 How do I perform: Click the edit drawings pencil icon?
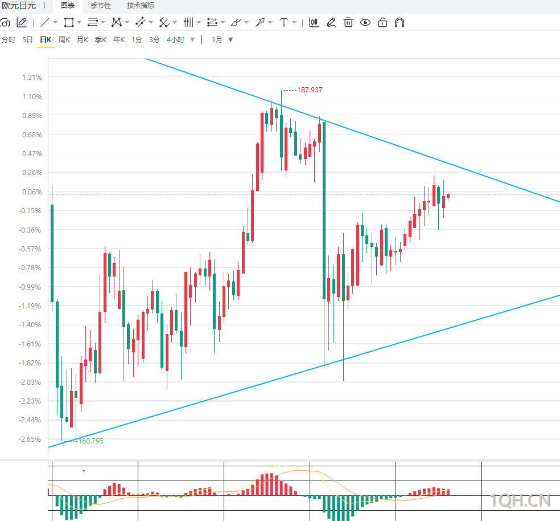[331, 23]
